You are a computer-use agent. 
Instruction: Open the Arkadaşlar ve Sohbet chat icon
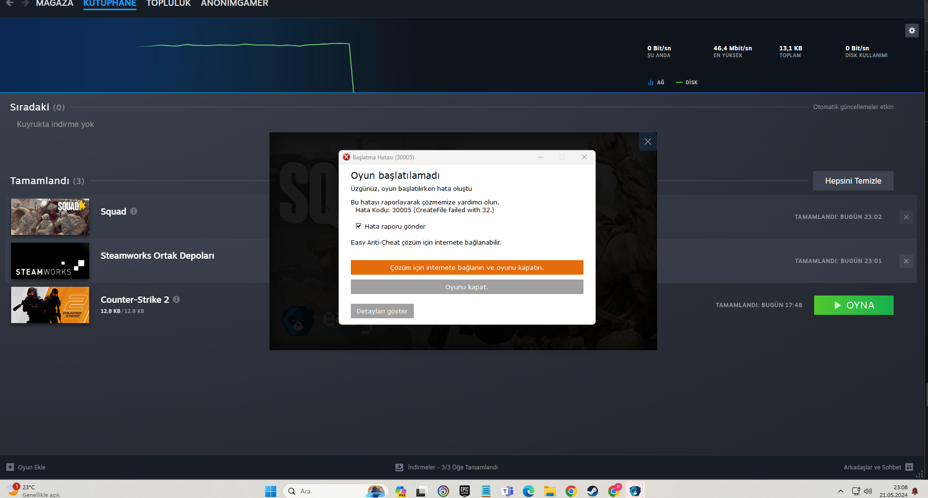click(909, 467)
